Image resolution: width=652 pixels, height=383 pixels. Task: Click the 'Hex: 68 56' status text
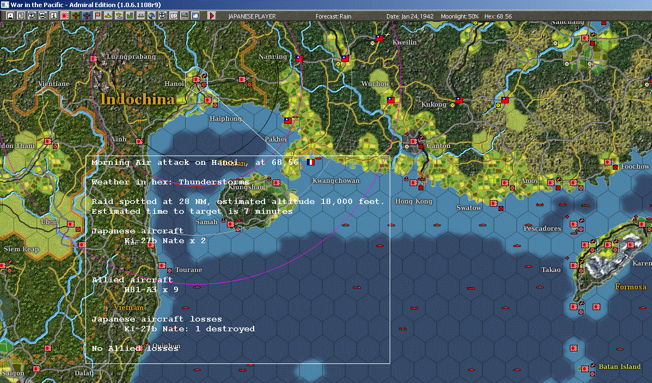tap(498, 16)
